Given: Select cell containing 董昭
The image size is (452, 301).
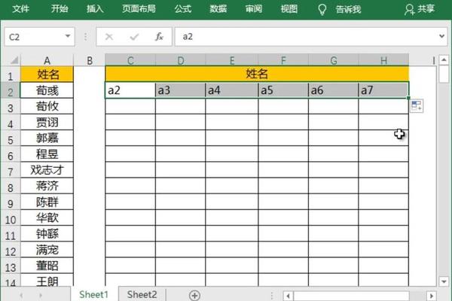Looking at the screenshot, I should coord(47,266).
